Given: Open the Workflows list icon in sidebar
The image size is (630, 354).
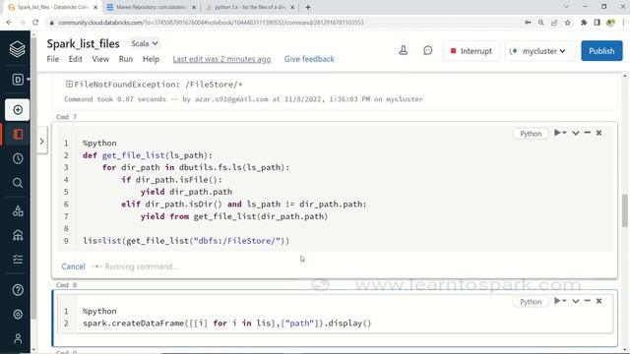Looking at the screenshot, I should pos(18,260).
